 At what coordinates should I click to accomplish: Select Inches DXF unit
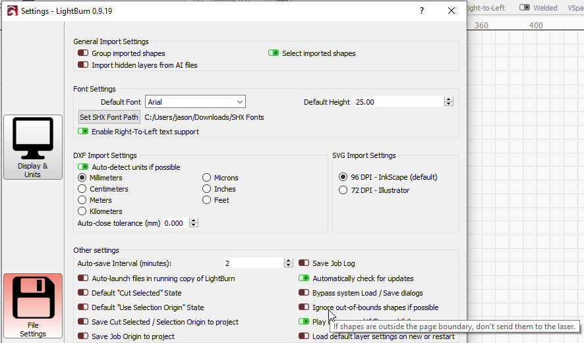[x=207, y=188]
